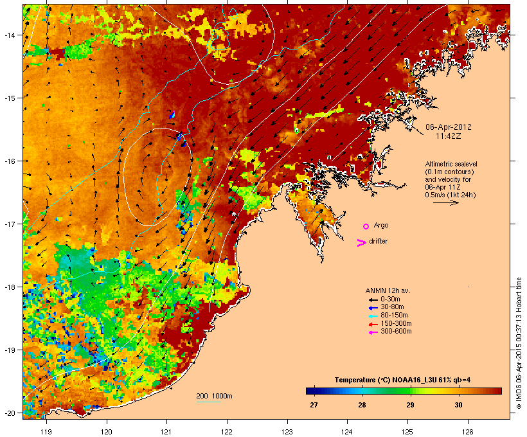The height and width of the screenshot is (437, 527).
Task: Click the longitude label 124
Action: coord(347,432)
